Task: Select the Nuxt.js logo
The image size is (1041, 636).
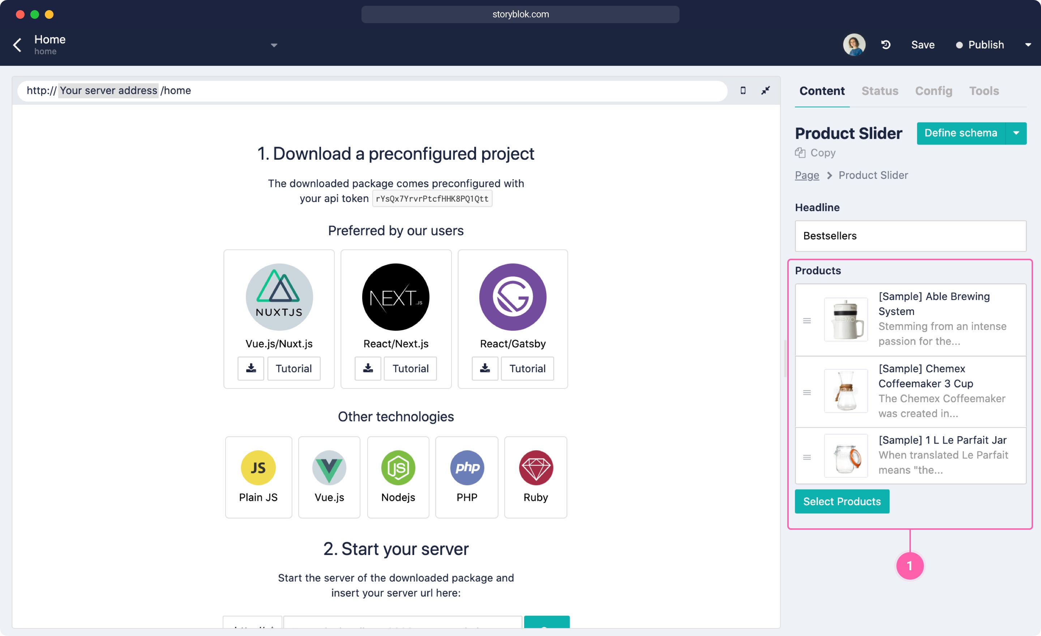Action: [279, 297]
